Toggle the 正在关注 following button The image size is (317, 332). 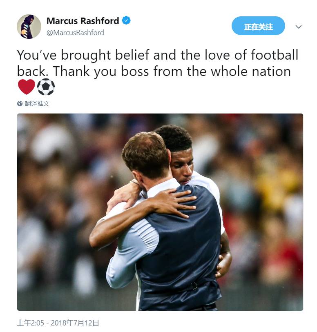point(258,26)
